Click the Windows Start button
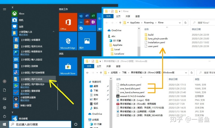 coord(4,124)
